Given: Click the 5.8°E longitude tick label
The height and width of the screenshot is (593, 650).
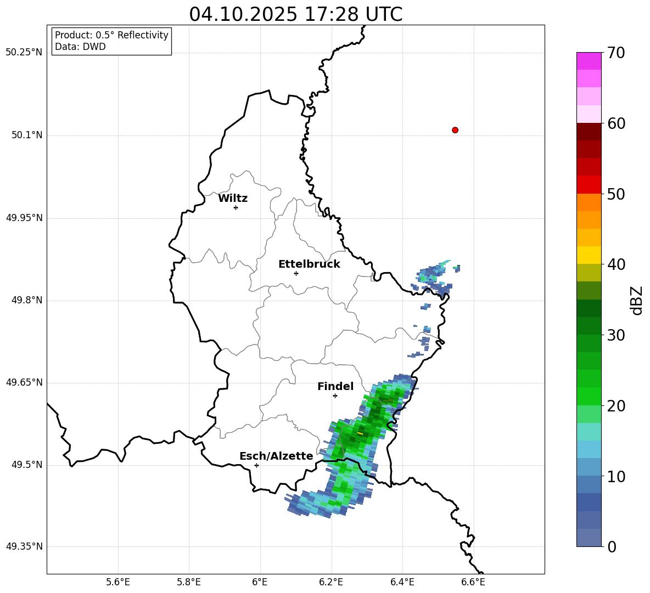Looking at the screenshot, I should click(x=189, y=582).
